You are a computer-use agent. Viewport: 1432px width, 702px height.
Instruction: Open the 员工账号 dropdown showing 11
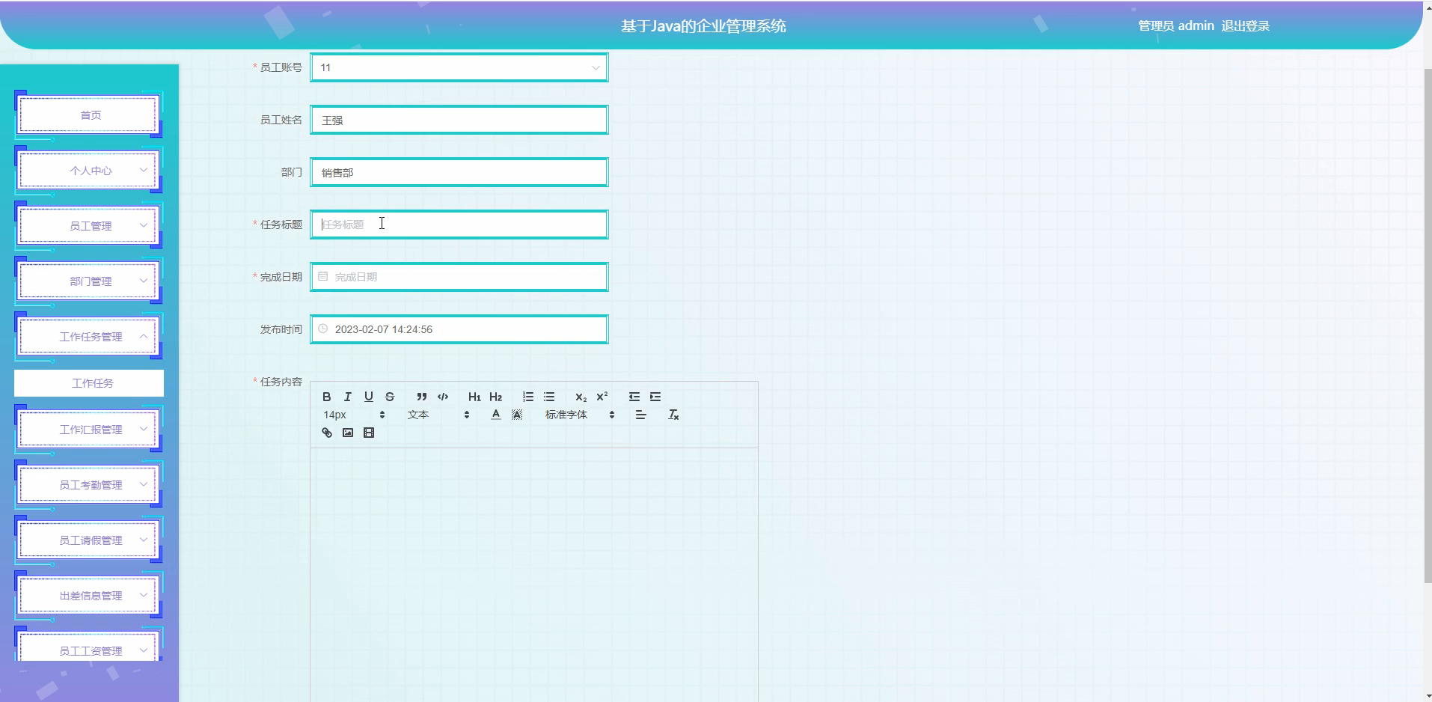(x=459, y=67)
